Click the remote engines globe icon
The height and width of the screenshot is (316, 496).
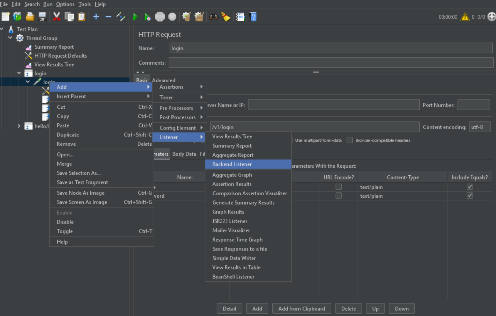tap(492, 17)
